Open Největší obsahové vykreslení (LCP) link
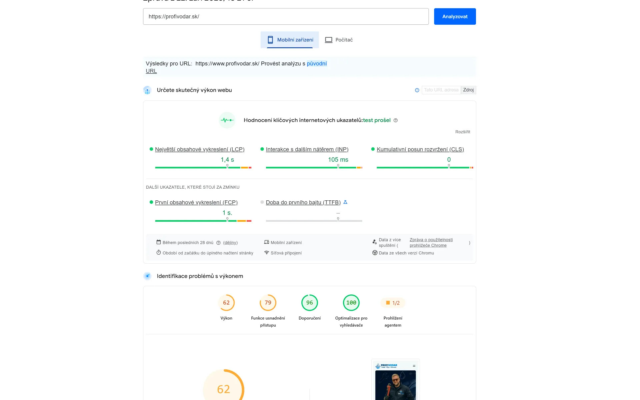640x400 pixels. pyautogui.click(x=200, y=149)
